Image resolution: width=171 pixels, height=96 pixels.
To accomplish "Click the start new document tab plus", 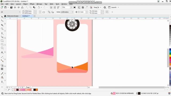I will coord(34,16).
